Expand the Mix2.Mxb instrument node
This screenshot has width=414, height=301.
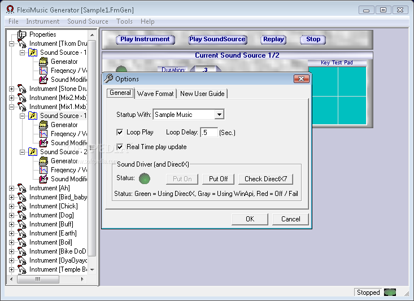pyautogui.click(x=11, y=98)
